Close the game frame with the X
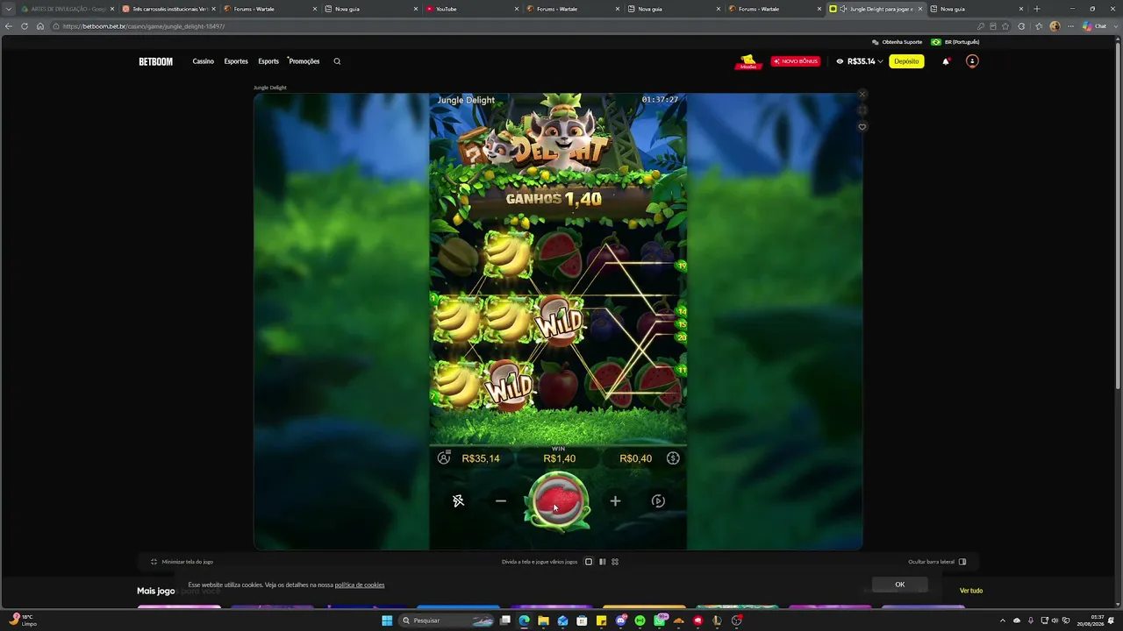1123x631 pixels. [x=862, y=94]
